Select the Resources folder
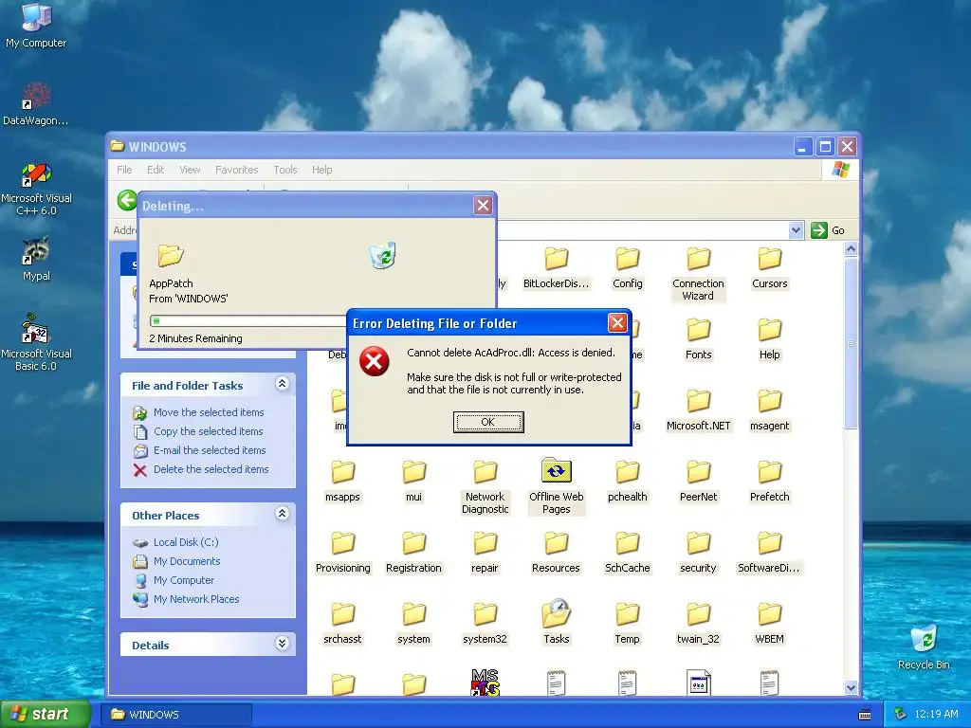The width and height of the screenshot is (971, 728). pos(556,553)
